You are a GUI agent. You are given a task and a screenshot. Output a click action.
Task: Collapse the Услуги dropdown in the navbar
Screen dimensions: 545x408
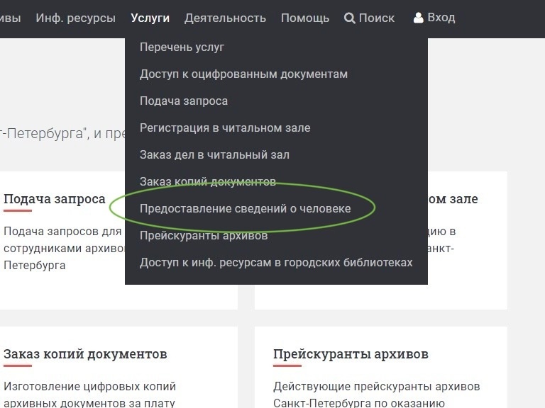150,18
